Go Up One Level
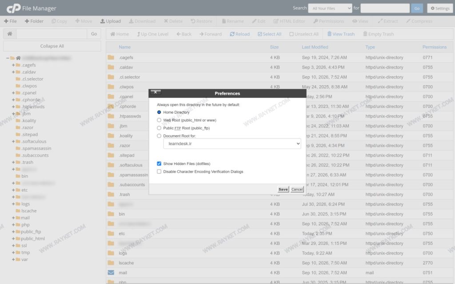This screenshot has width=455, height=284. click(153, 34)
